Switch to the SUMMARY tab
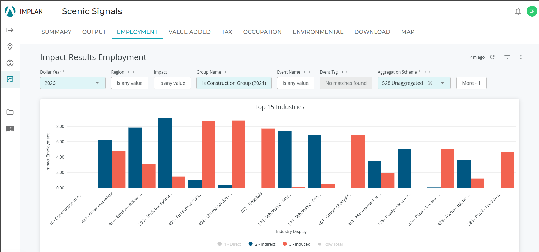 point(56,32)
